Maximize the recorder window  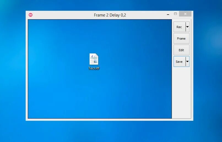pos(175,14)
